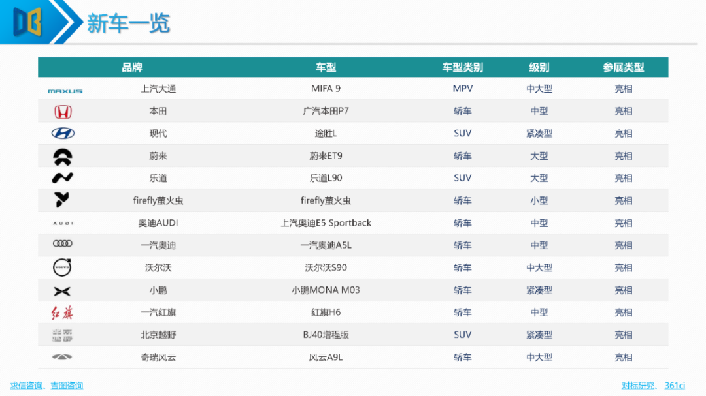Click the firefly brand logo
This screenshot has height=396, width=706.
(61, 200)
